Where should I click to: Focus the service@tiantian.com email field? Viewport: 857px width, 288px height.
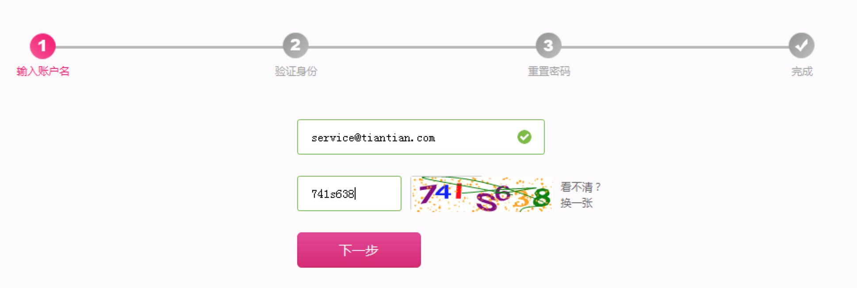[x=421, y=137]
